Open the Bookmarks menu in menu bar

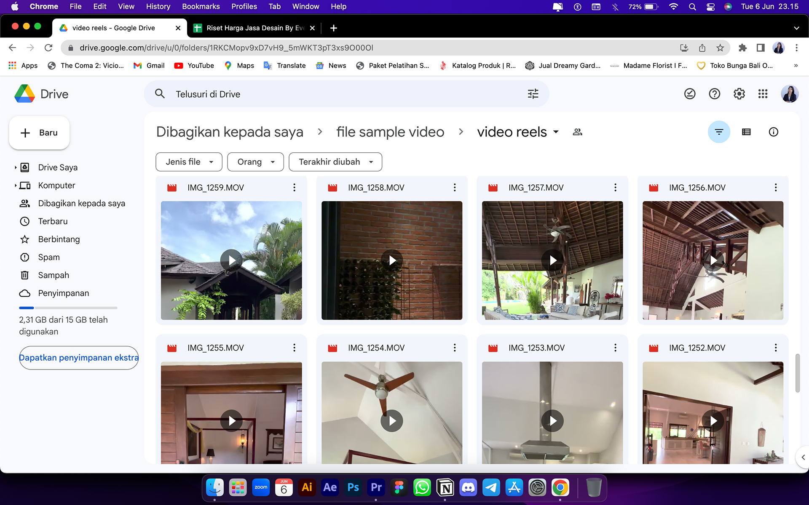pyautogui.click(x=201, y=6)
